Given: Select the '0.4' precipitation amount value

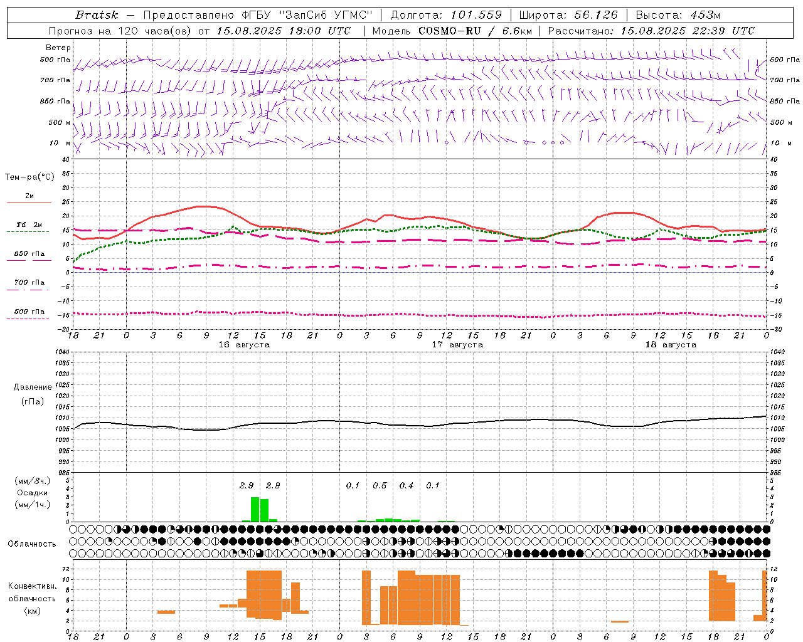Looking at the screenshot, I should tap(407, 486).
